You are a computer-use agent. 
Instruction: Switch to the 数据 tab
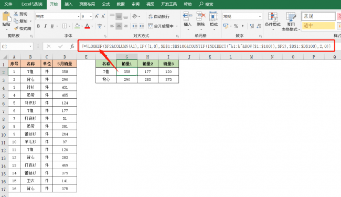click(121, 4)
